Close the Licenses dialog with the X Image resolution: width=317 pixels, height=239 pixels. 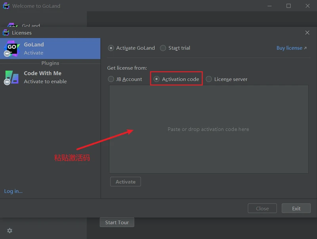click(x=307, y=33)
